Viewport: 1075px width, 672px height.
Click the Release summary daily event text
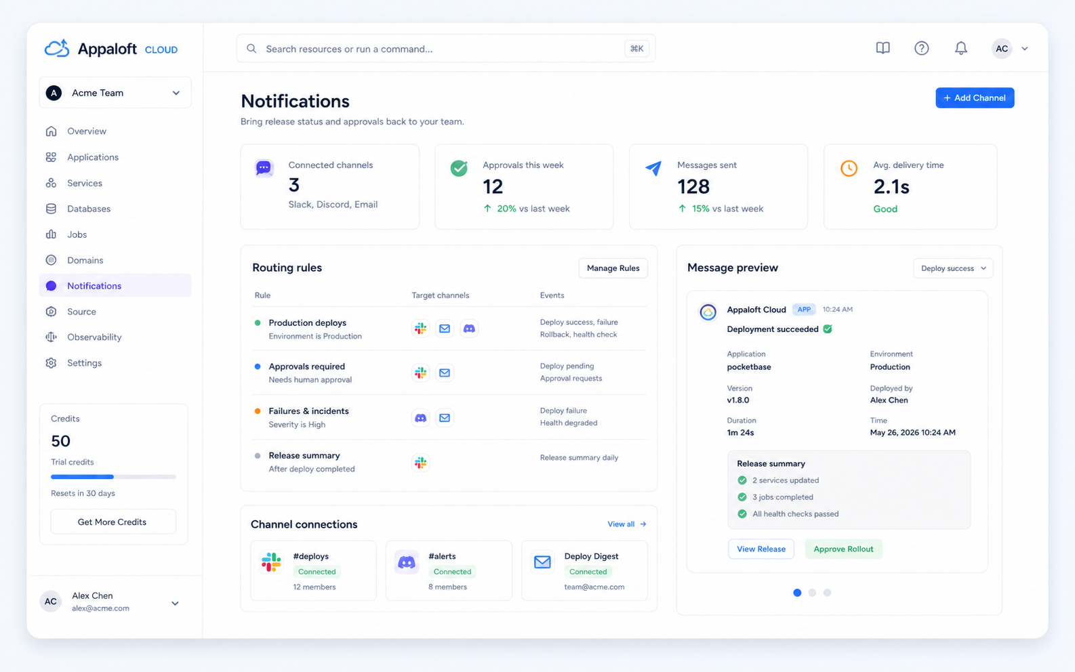coord(579,458)
